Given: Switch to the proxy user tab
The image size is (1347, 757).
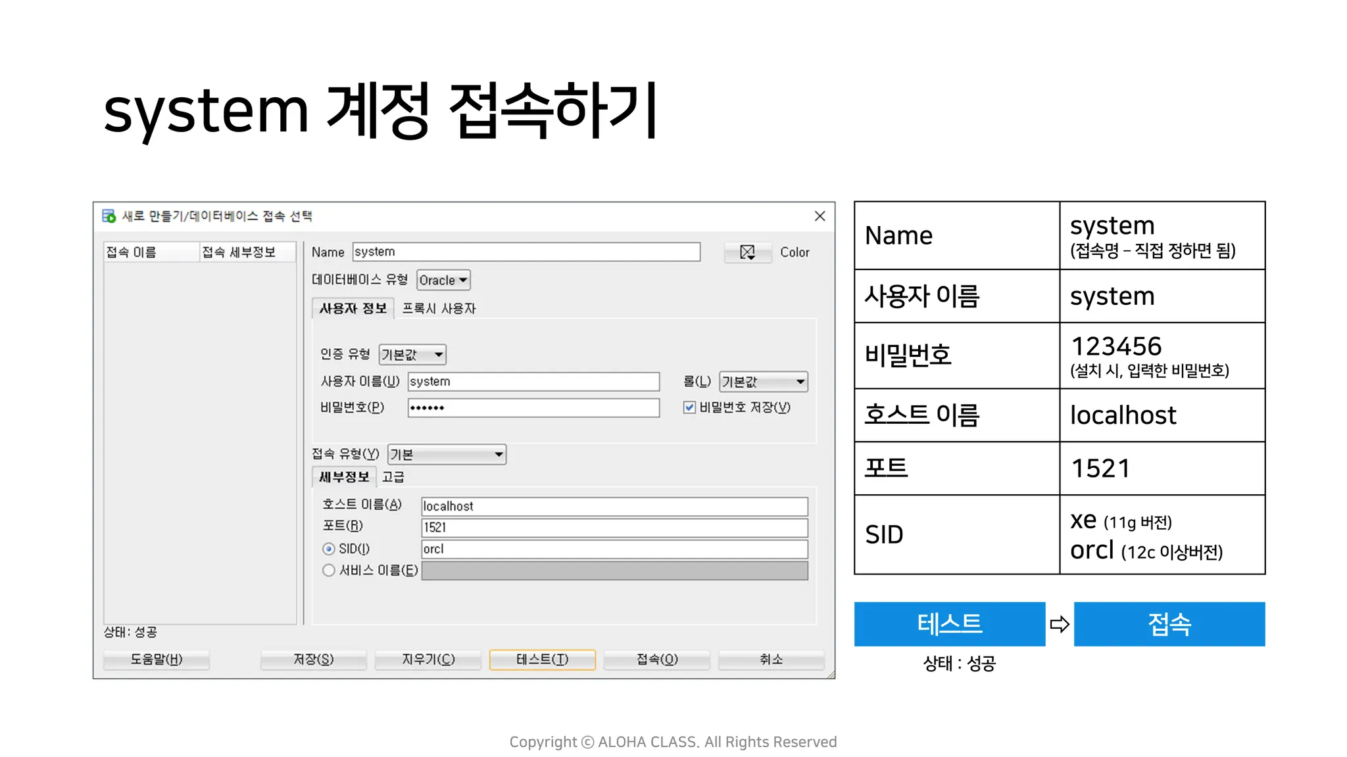Looking at the screenshot, I should click(x=439, y=309).
